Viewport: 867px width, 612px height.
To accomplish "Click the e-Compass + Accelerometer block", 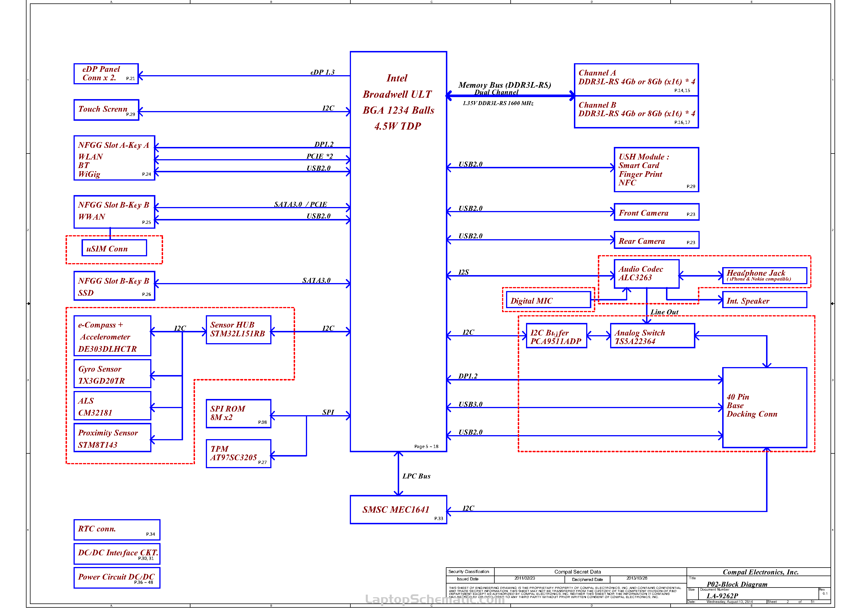I will click(x=113, y=336).
